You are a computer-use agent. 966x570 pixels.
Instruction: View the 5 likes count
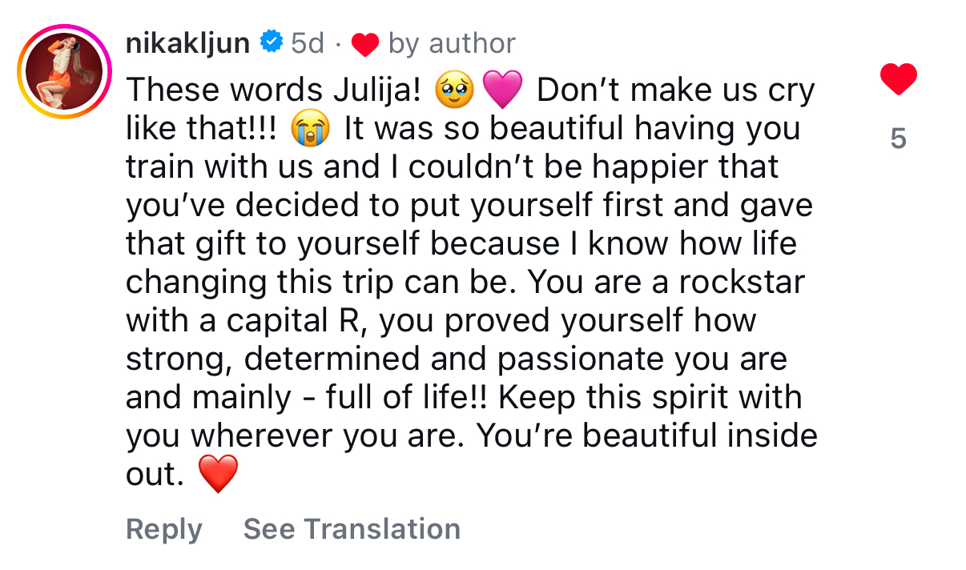point(898,139)
